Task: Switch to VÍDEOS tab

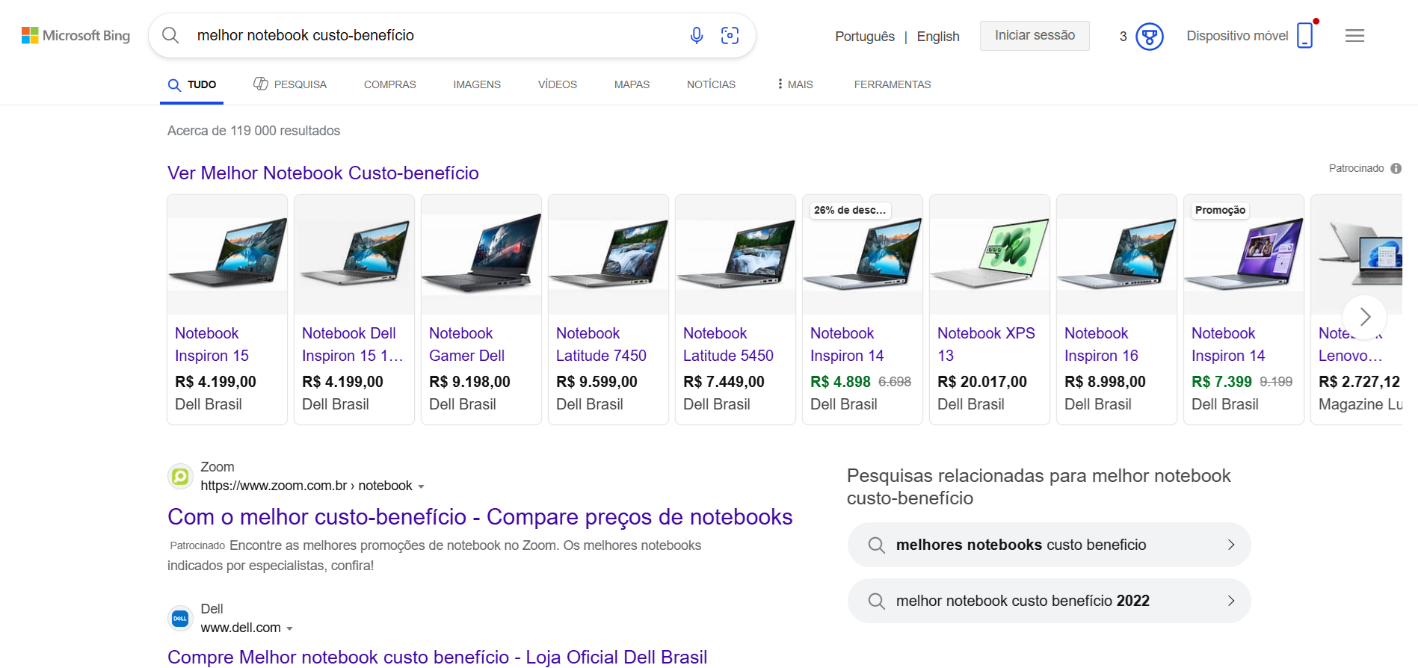Action: click(558, 84)
